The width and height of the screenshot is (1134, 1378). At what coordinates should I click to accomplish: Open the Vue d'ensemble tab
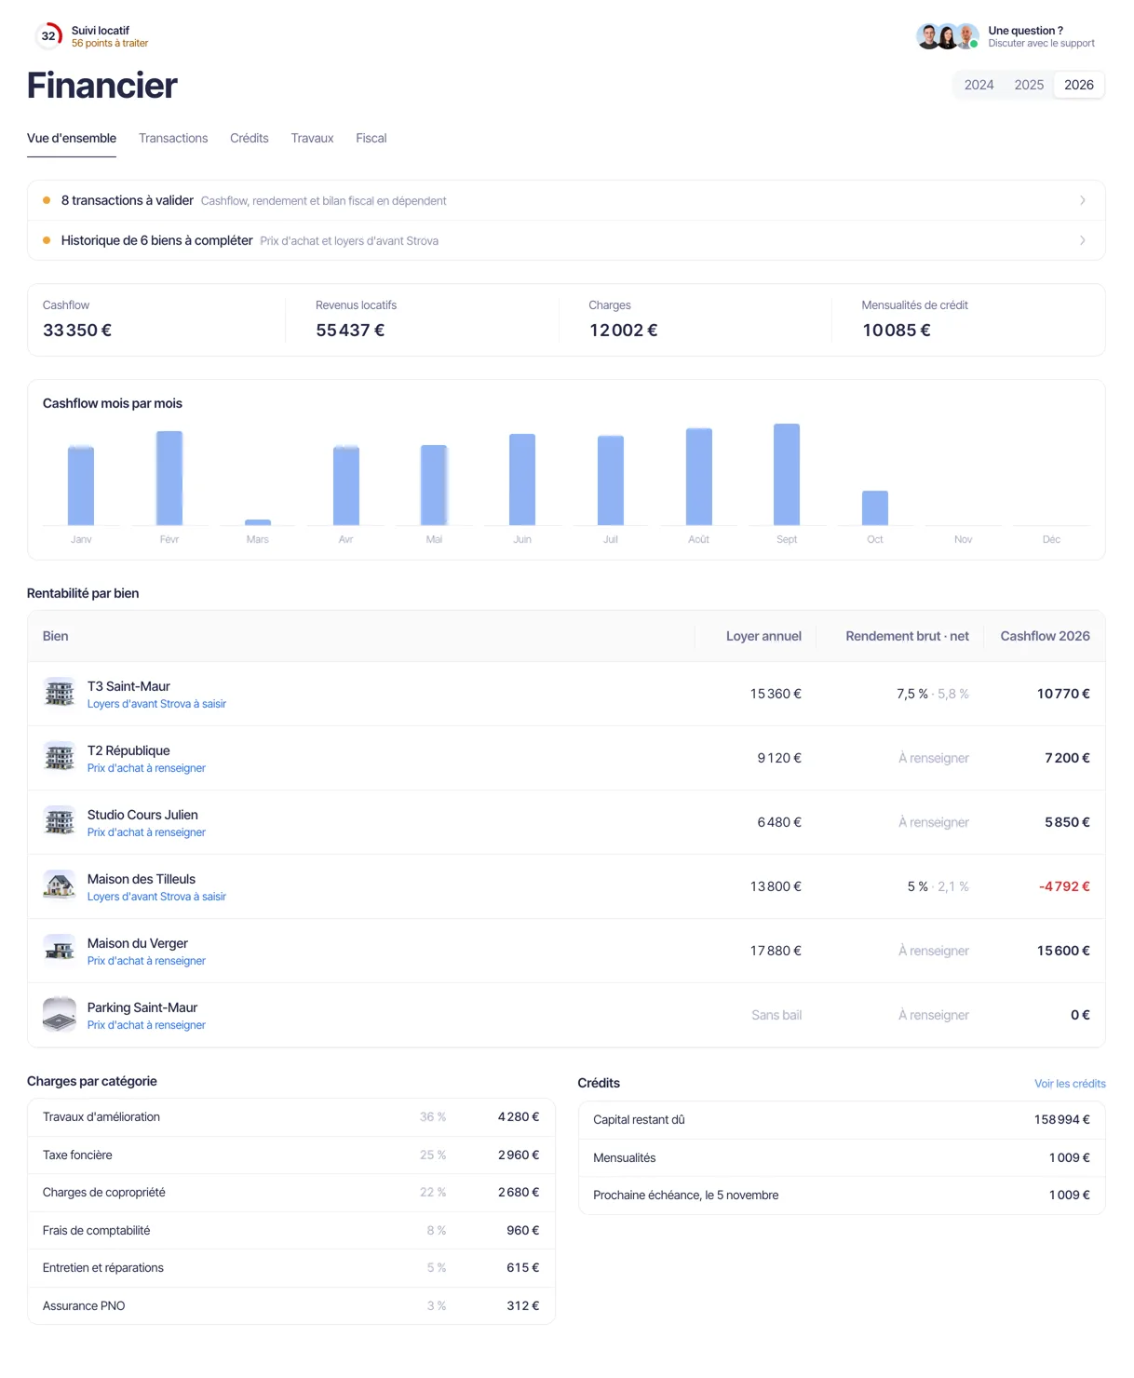72,138
